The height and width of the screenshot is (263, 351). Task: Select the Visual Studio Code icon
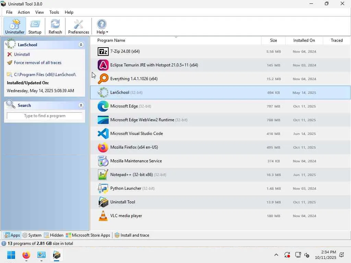[103, 134]
